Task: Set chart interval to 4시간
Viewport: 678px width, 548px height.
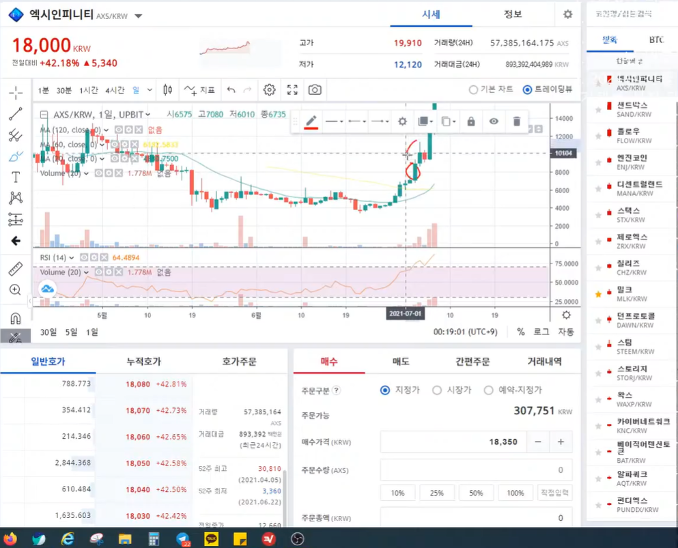Action: pyautogui.click(x=115, y=90)
